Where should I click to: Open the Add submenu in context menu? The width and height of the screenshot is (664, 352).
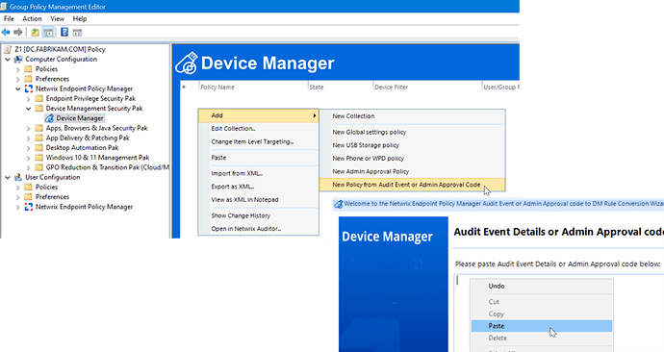click(258, 115)
